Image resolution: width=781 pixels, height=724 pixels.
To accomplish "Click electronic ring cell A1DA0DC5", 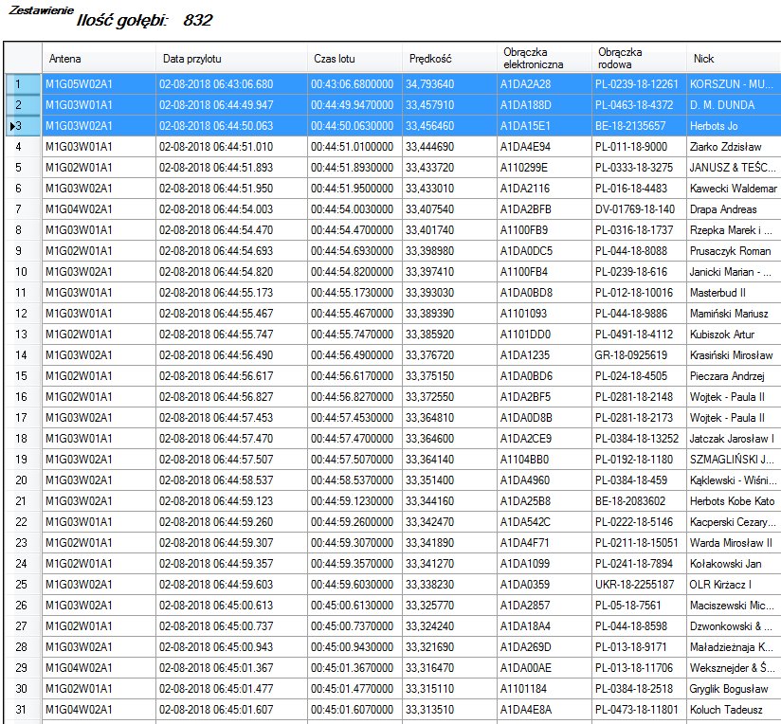I will (544, 251).
